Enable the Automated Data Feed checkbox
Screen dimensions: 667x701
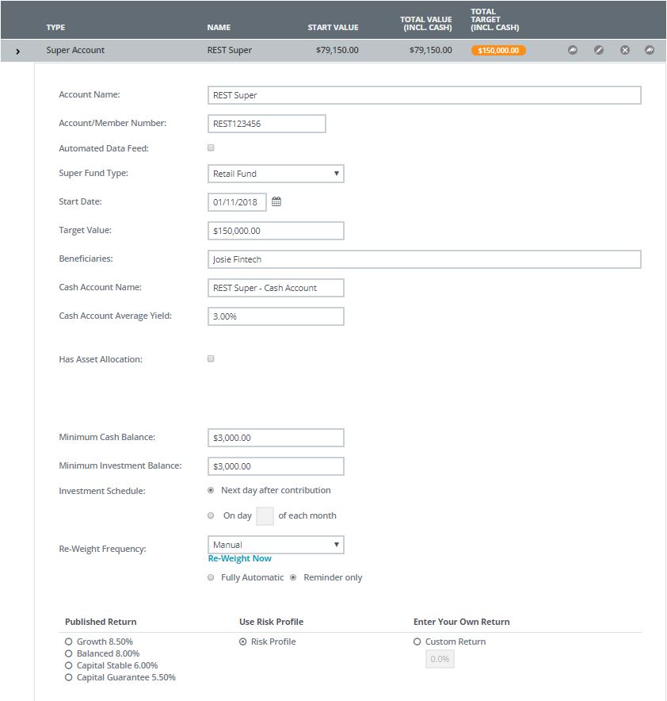click(x=211, y=147)
